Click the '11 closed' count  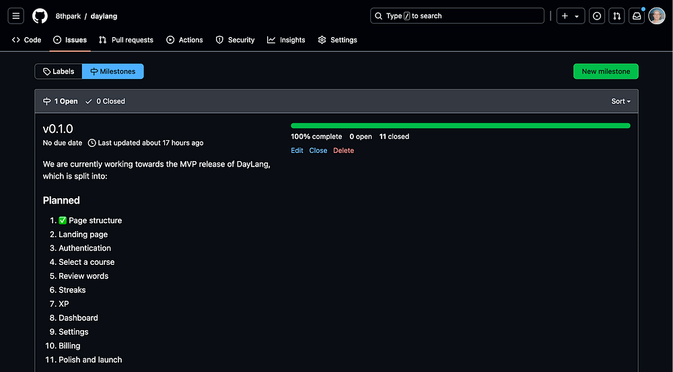point(394,137)
